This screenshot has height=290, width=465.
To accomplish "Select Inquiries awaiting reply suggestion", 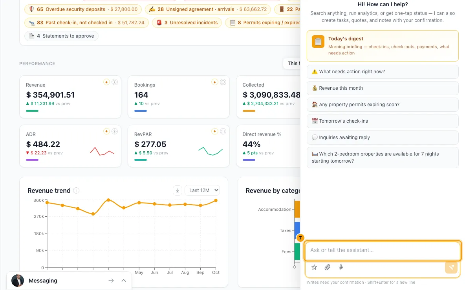I will 383,138.
